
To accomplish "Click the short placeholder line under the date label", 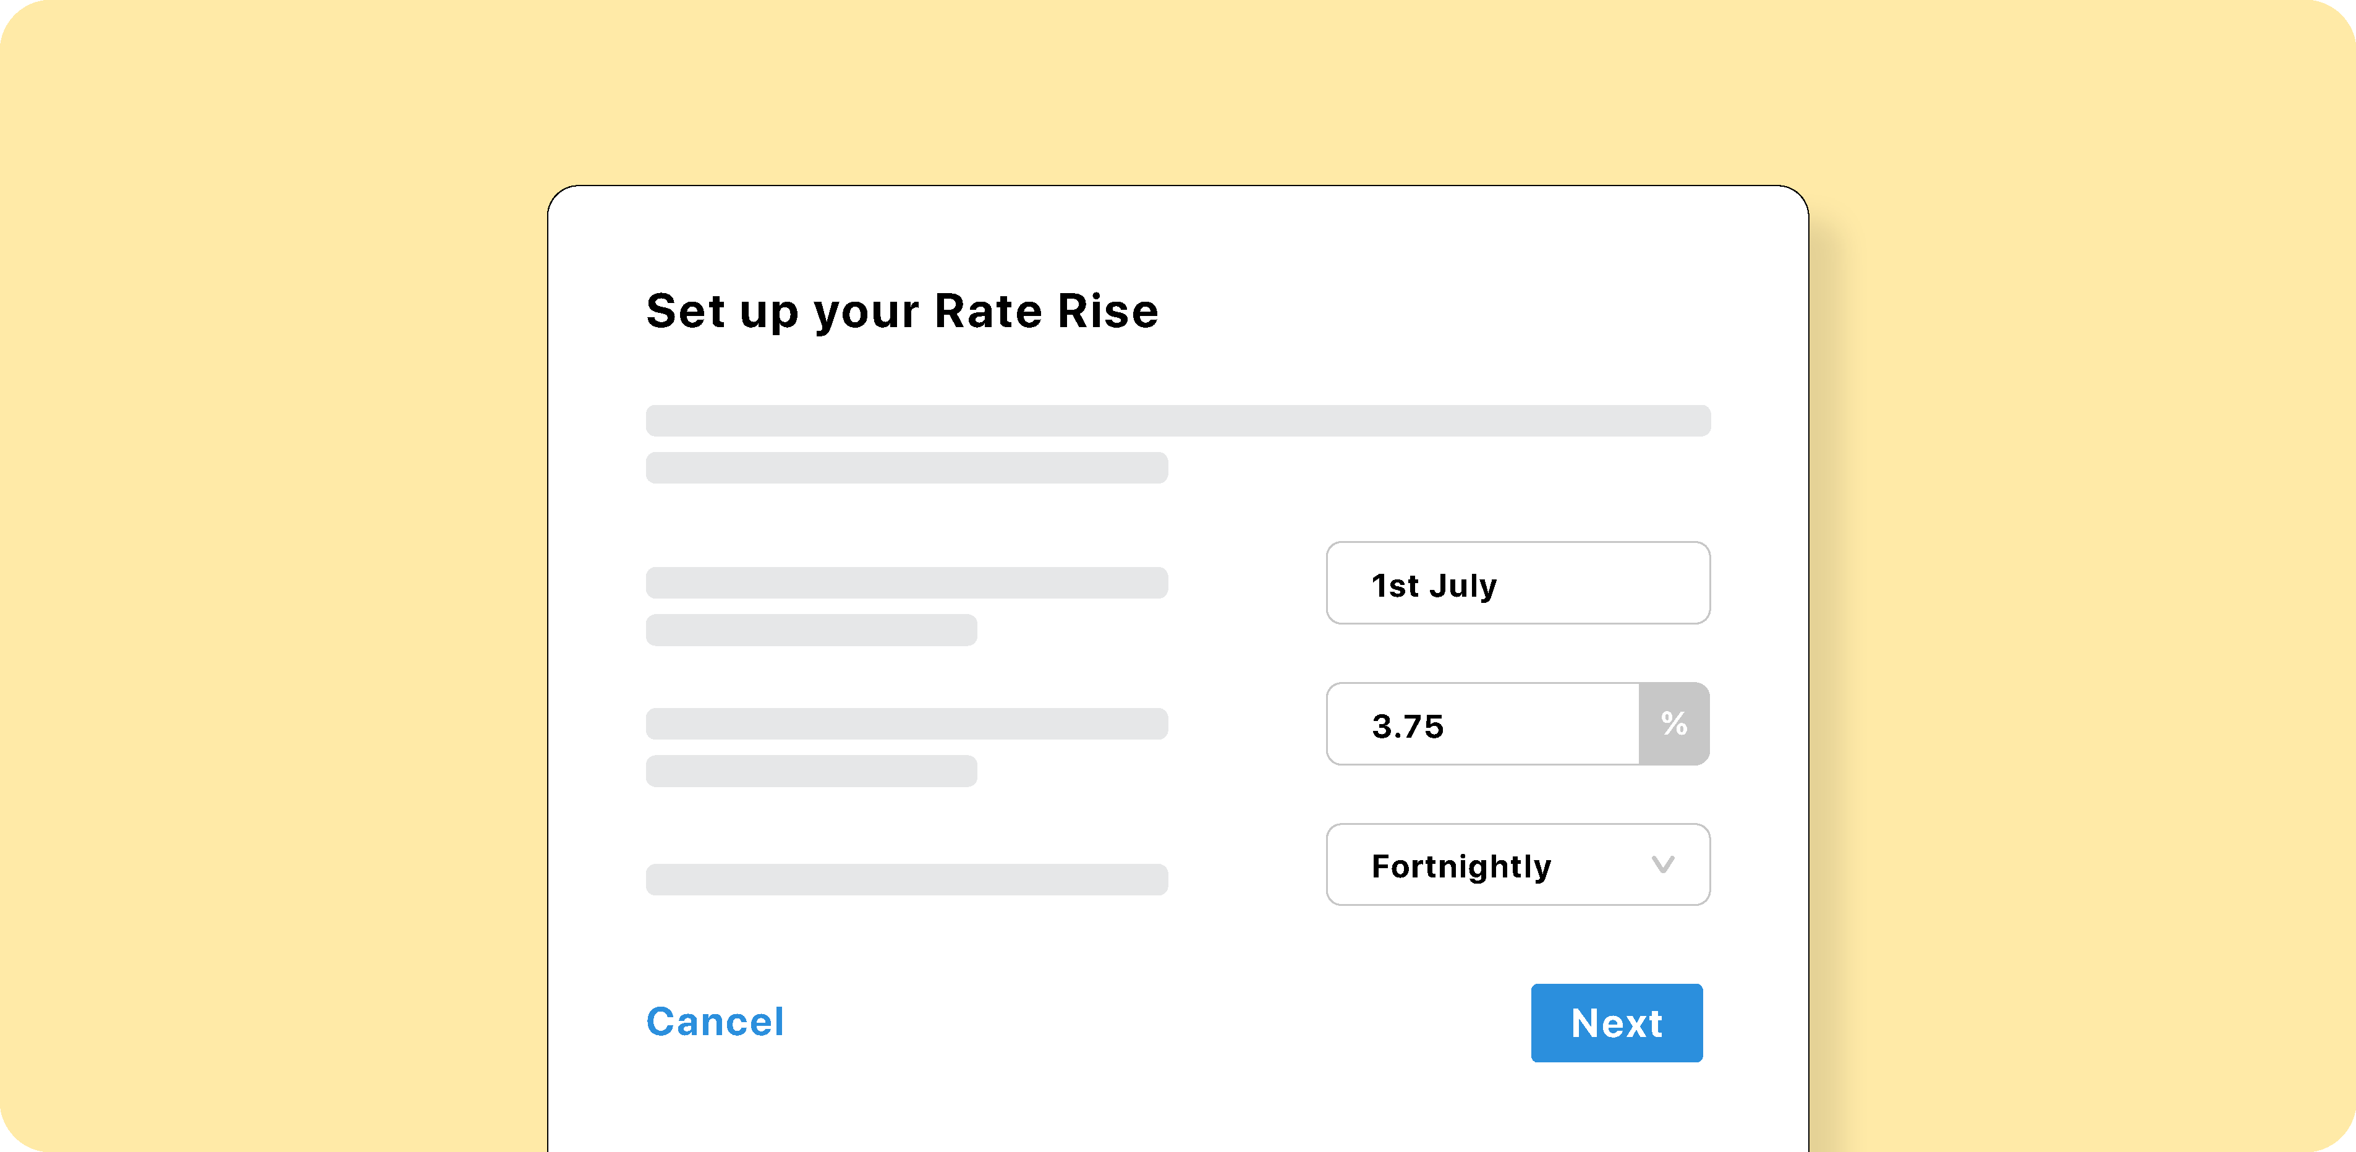I will pos(811,629).
